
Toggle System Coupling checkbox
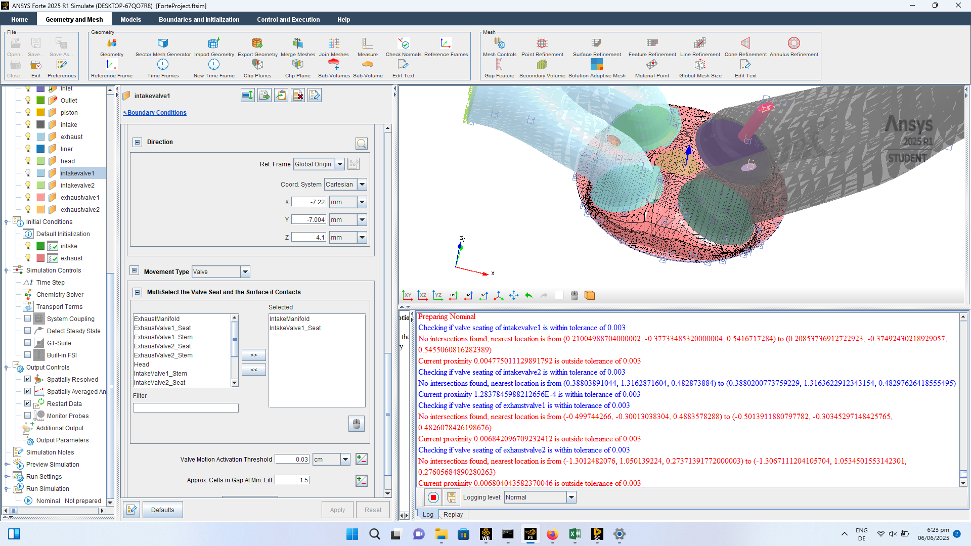pos(28,318)
